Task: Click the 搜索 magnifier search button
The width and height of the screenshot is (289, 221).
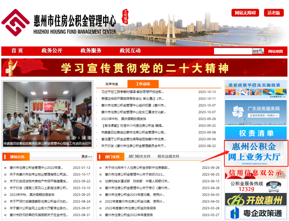Action: point(258,51)
